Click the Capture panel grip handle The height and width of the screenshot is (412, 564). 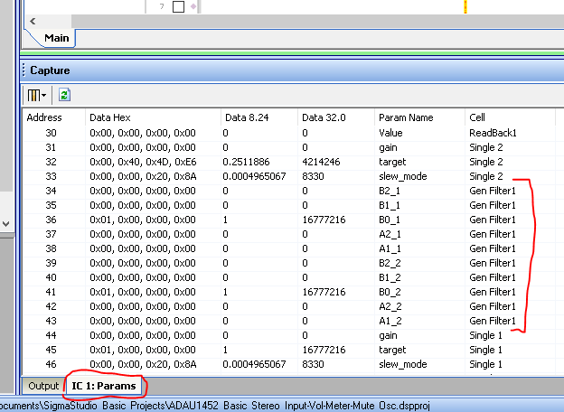[23, 70]
